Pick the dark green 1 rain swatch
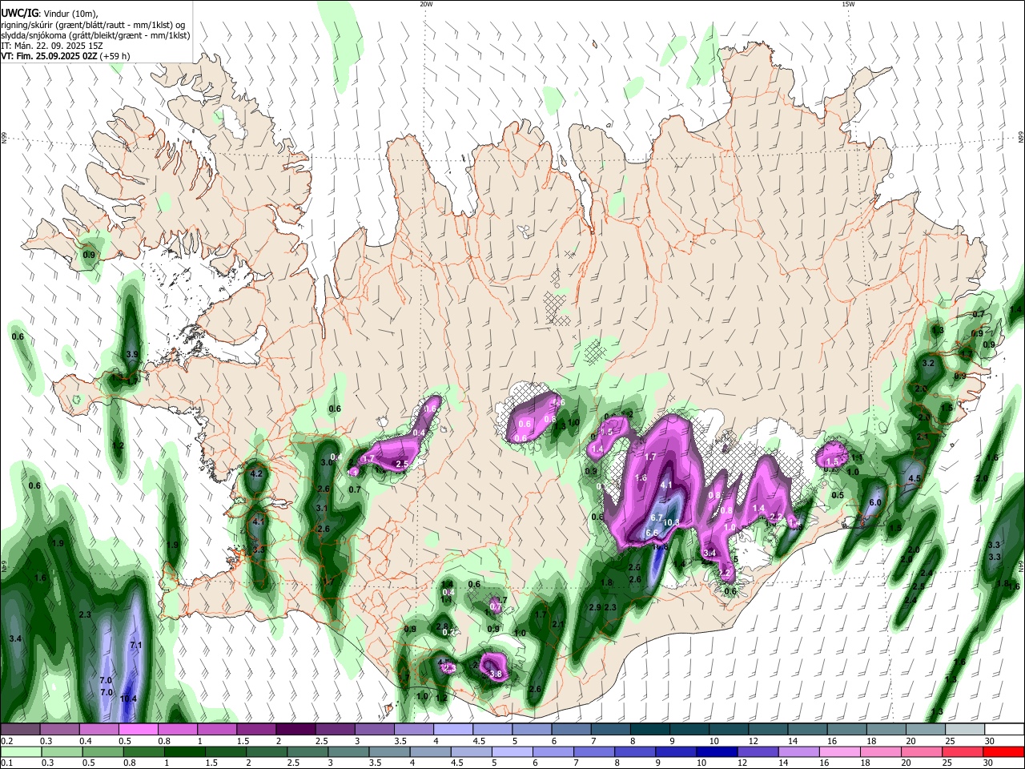 pyautogui.click(x=184, y=751)
